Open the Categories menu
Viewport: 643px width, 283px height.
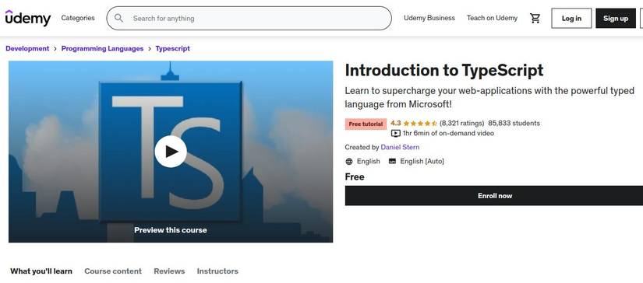78,18
